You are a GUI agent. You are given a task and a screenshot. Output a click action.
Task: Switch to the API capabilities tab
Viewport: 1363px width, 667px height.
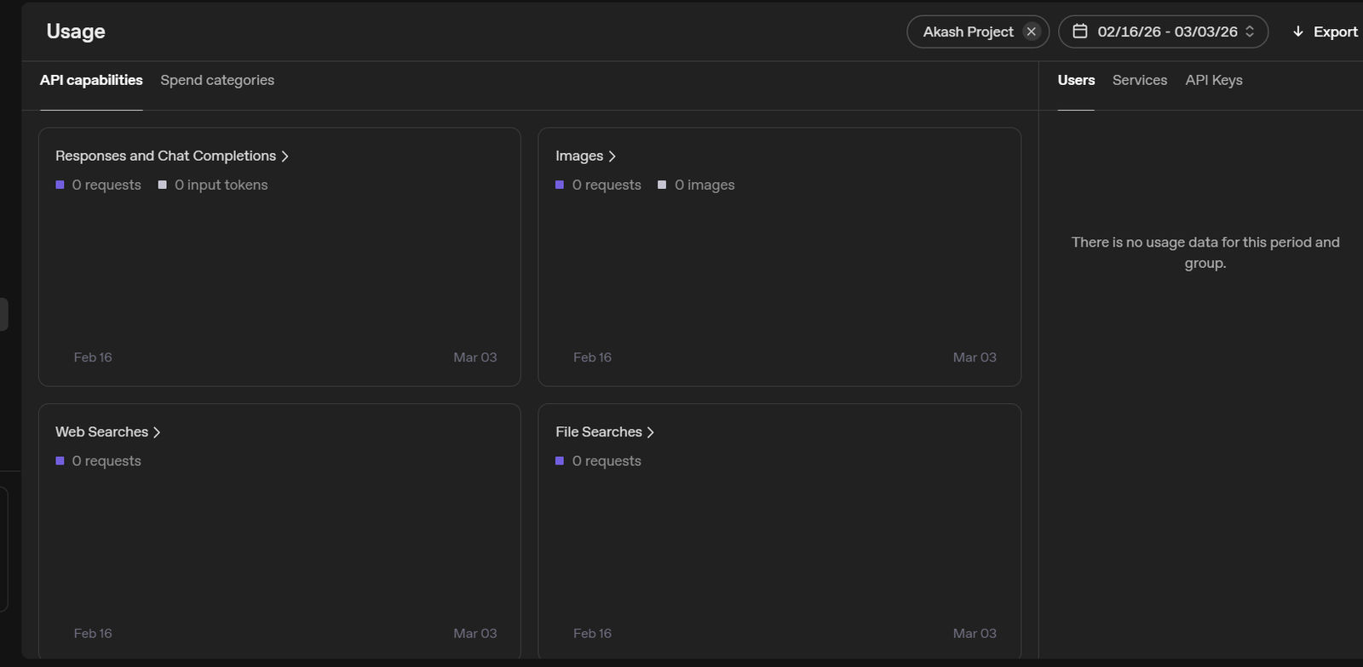[91, 80]
